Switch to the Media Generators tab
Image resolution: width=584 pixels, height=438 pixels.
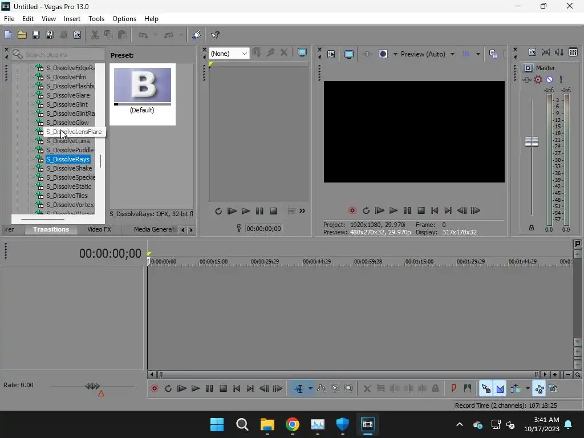155,229
